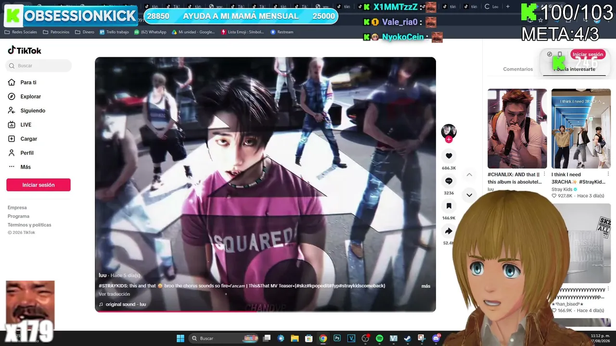Screen dimensions: 616x346
Task: Open Photoshop from the taskbar
Action: click(x=337, y=338)
